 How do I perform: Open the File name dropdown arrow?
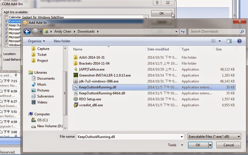pos(182,137)
